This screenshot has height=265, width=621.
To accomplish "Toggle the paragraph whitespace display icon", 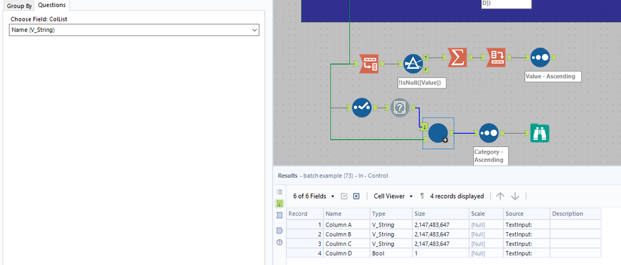I will (x=422, y=196).
